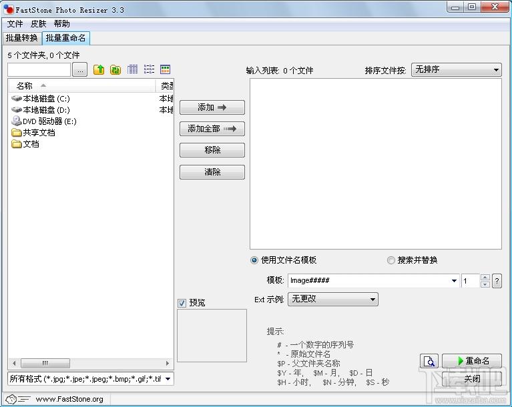This screenshot has height=407, width=512.
Task: Minimize the FastStone Photo Resizer window
Action: [x=455, y=7]
